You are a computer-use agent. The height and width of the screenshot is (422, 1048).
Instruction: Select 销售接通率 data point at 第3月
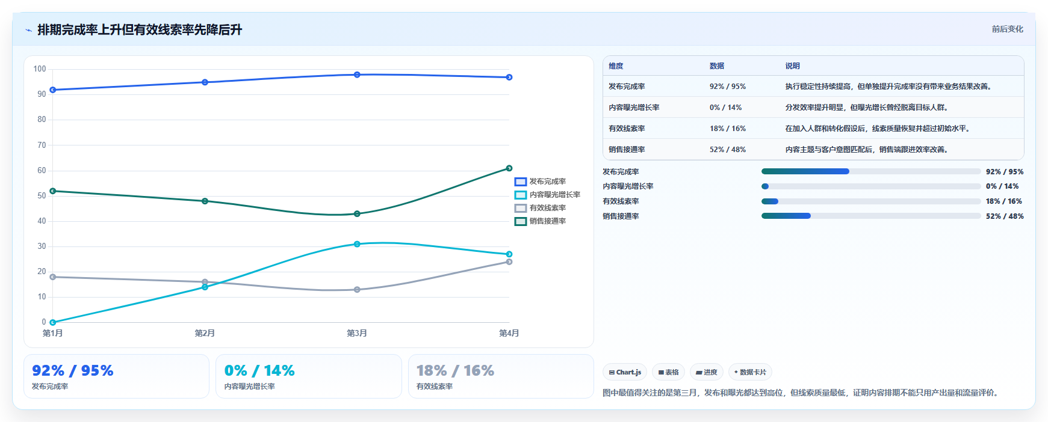coord(357,213)
